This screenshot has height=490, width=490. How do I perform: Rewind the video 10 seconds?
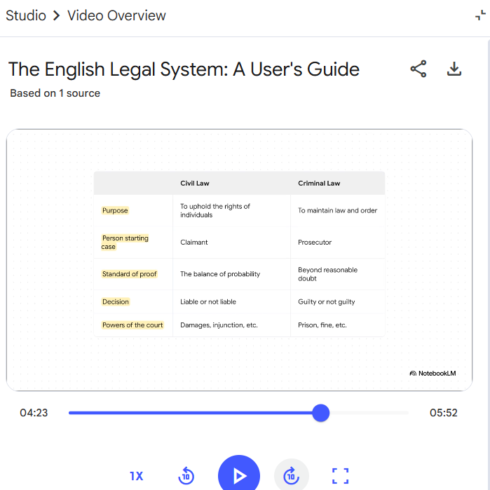click(186, 476)
